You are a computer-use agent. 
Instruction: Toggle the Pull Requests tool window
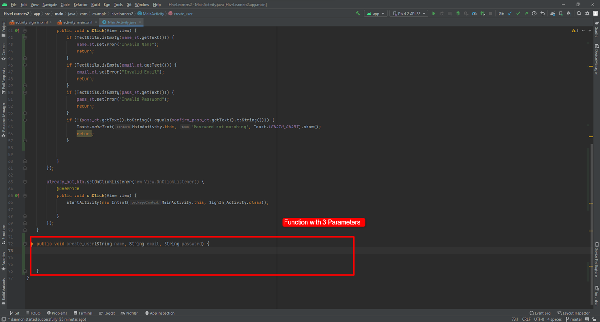point(4,81)
